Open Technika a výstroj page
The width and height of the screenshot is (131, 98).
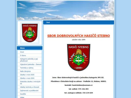point(27,68)
